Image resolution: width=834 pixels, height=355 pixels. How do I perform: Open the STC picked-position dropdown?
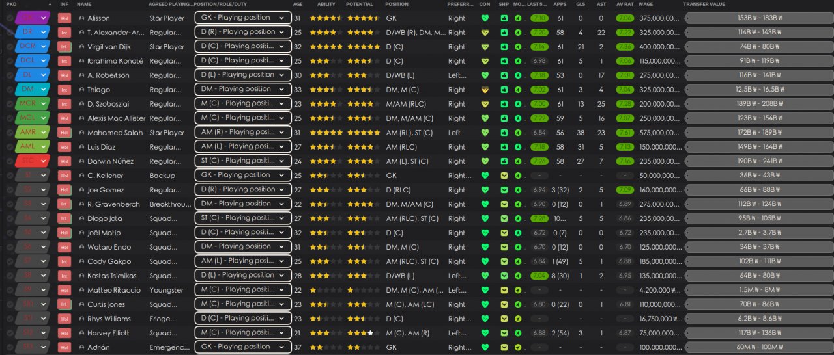point(33,161)
